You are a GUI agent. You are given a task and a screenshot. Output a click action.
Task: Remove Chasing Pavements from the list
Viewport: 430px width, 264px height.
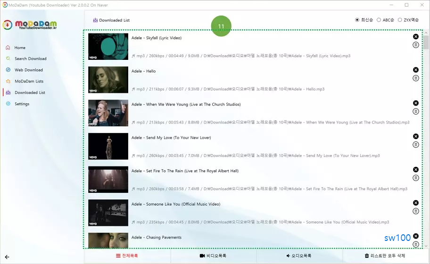(x=416, y=236)
